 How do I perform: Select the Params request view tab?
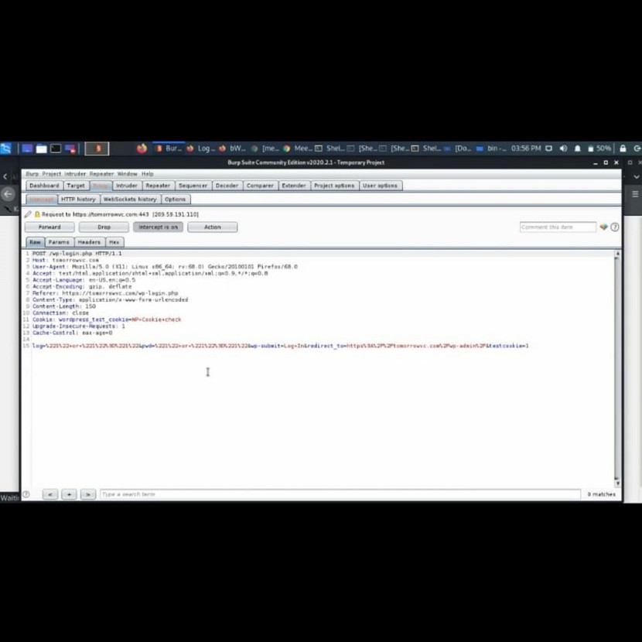click(x=59, y=242)
